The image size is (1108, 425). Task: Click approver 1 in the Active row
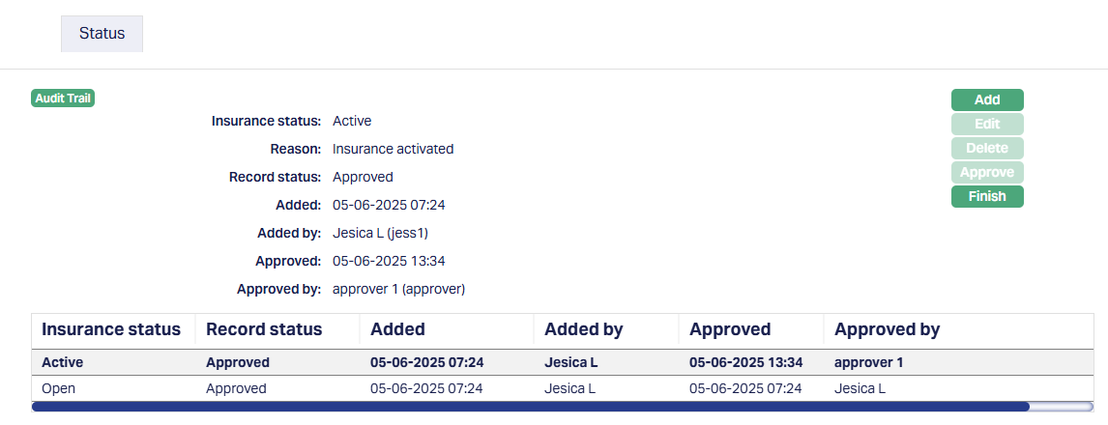868,363
